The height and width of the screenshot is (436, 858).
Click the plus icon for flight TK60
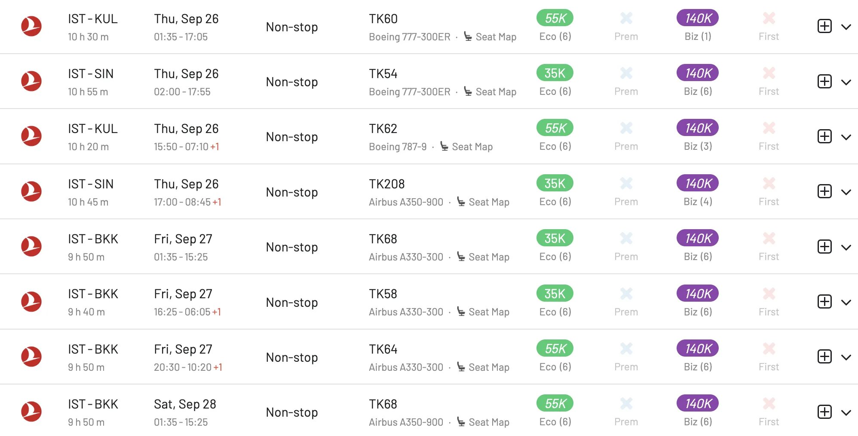click(x=824, y=26)
